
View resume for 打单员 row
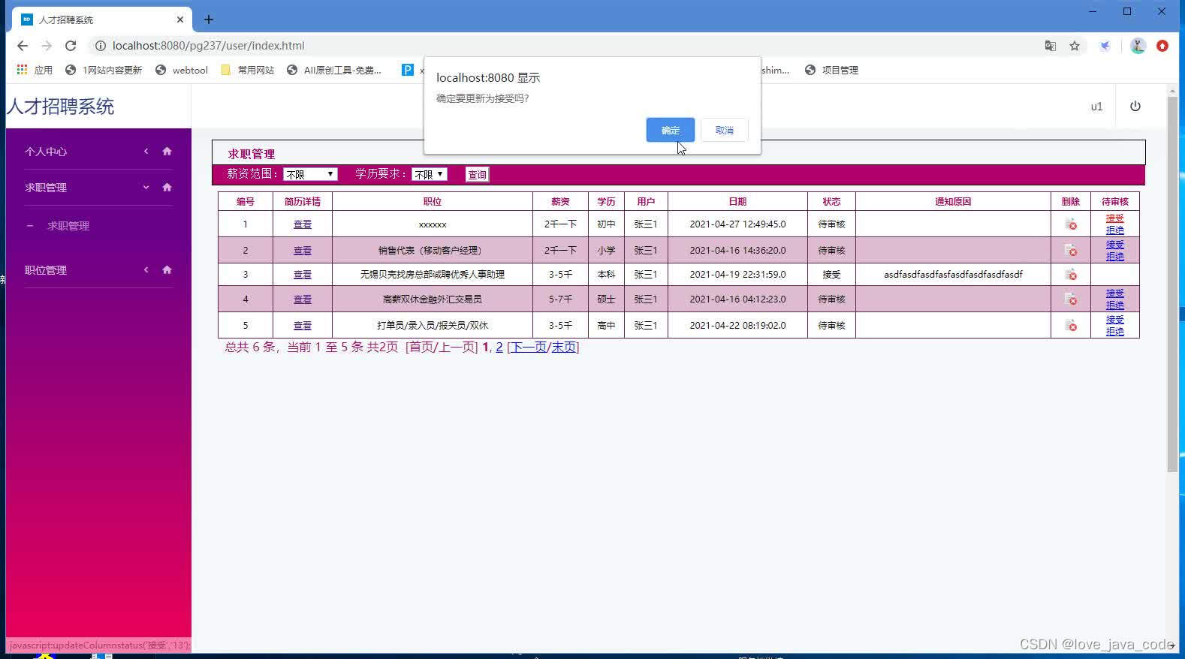click(303, 326)
